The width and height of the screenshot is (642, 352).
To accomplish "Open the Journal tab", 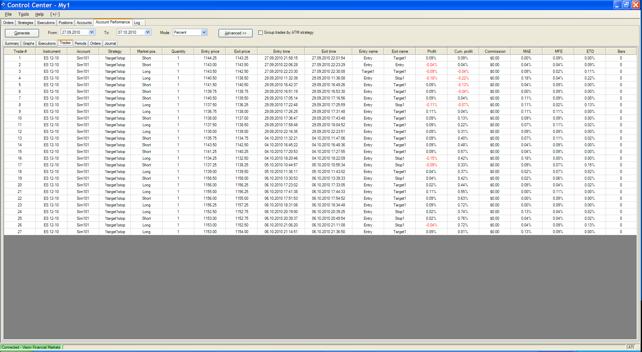I will [x=110, y=43].
